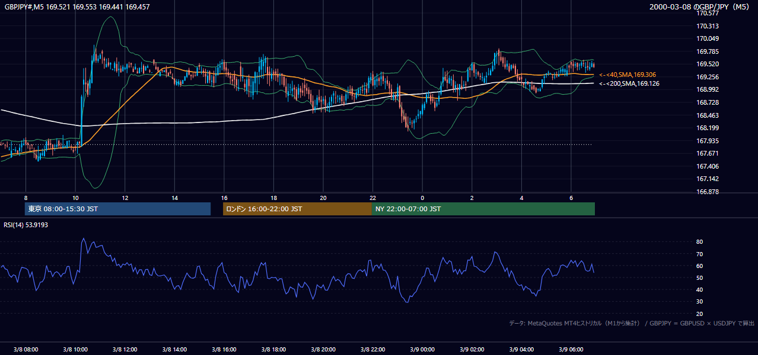Click the bottom time label 3/8 20:00
This screenshot has height=355, width=758.
pos(323,349)
